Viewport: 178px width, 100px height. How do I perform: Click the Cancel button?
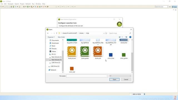[x=126, y=79]
